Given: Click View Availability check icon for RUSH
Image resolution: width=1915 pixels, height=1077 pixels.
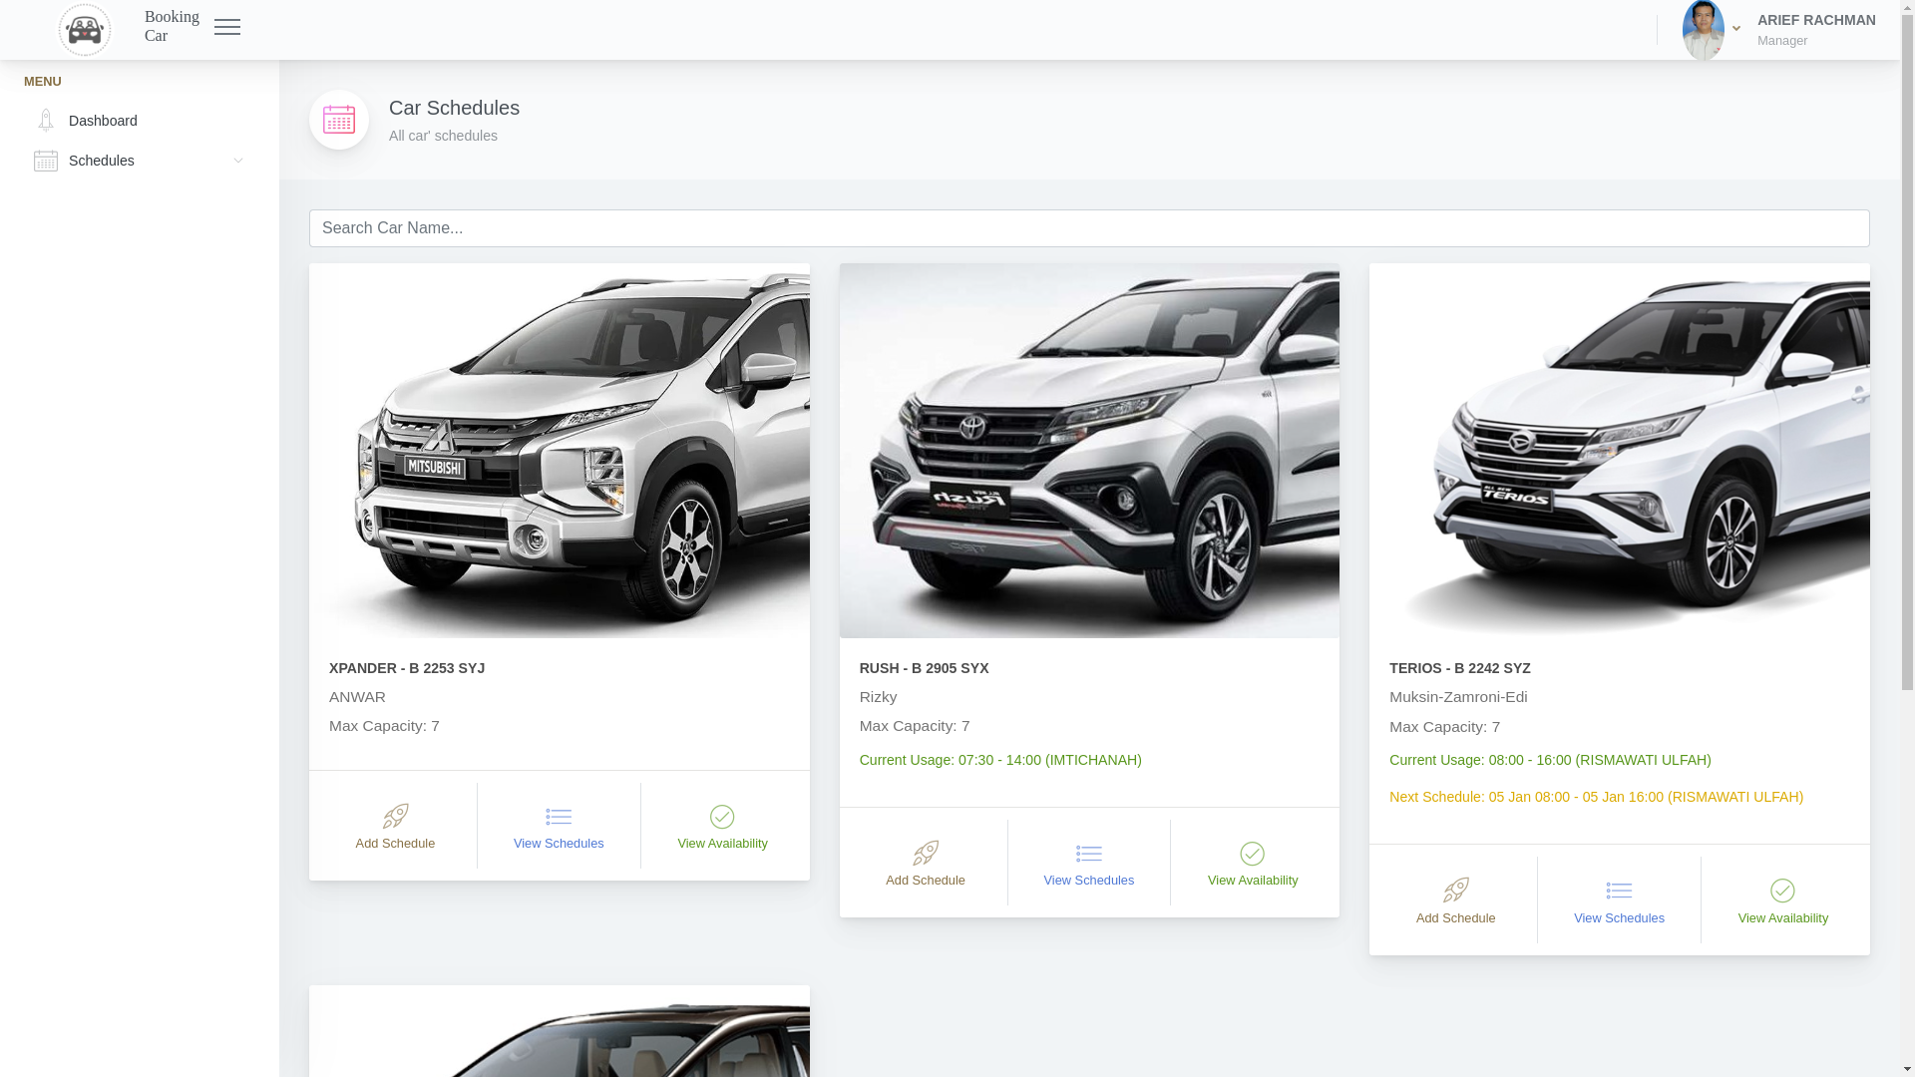Looking at the screenshot, I should point(1253,855).
